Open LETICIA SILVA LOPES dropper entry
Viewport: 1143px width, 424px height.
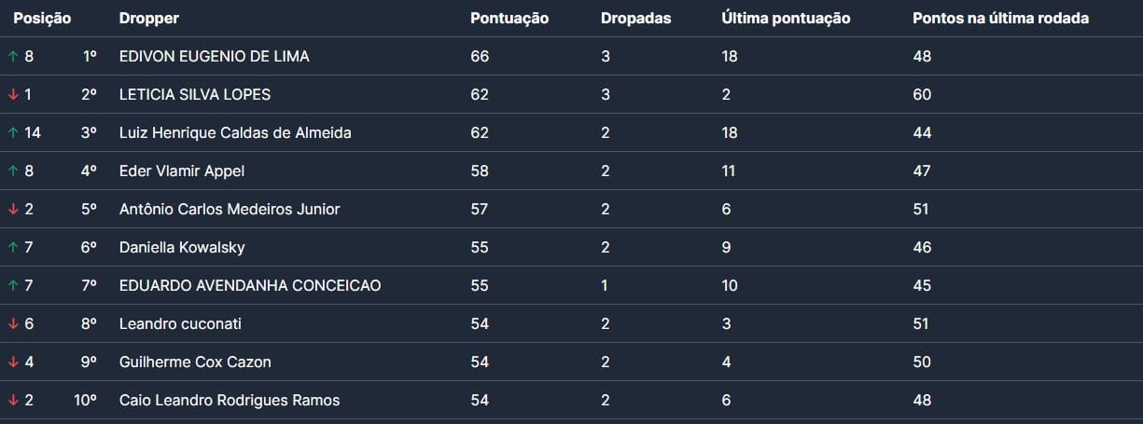tap(195, 95)
